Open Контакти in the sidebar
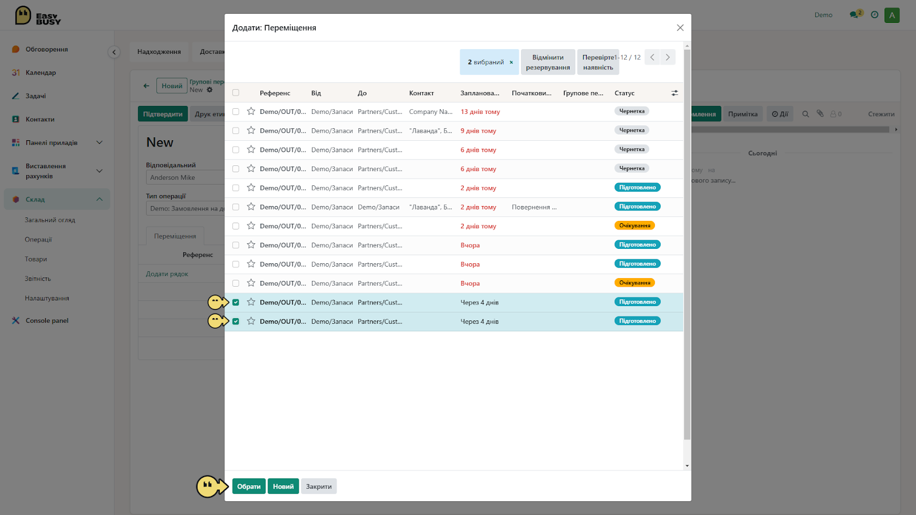Screen dimensions: 916x515 [40, 120]
